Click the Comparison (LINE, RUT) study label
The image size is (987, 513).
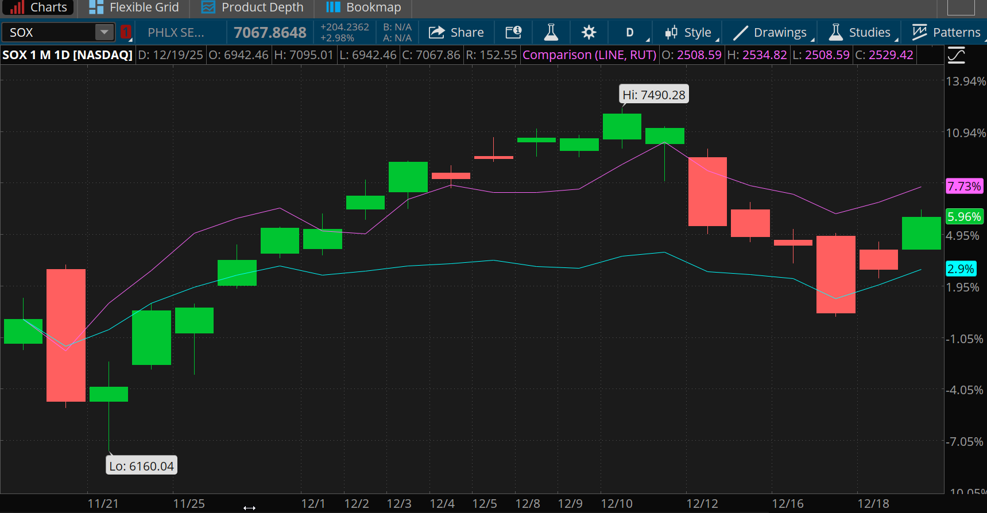[x=589, y=55]
